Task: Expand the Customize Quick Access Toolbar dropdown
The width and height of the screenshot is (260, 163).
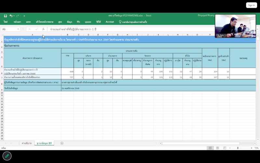Action: [25, 16]
